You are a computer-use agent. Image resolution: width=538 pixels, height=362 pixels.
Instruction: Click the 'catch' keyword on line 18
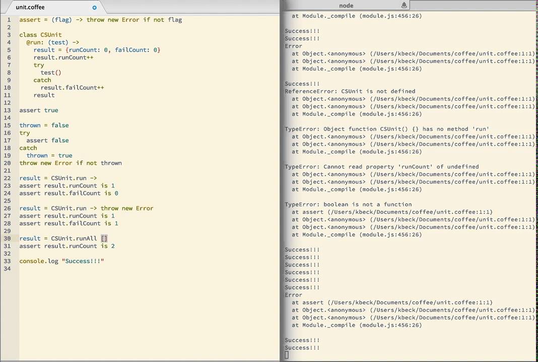click(28, 148)
